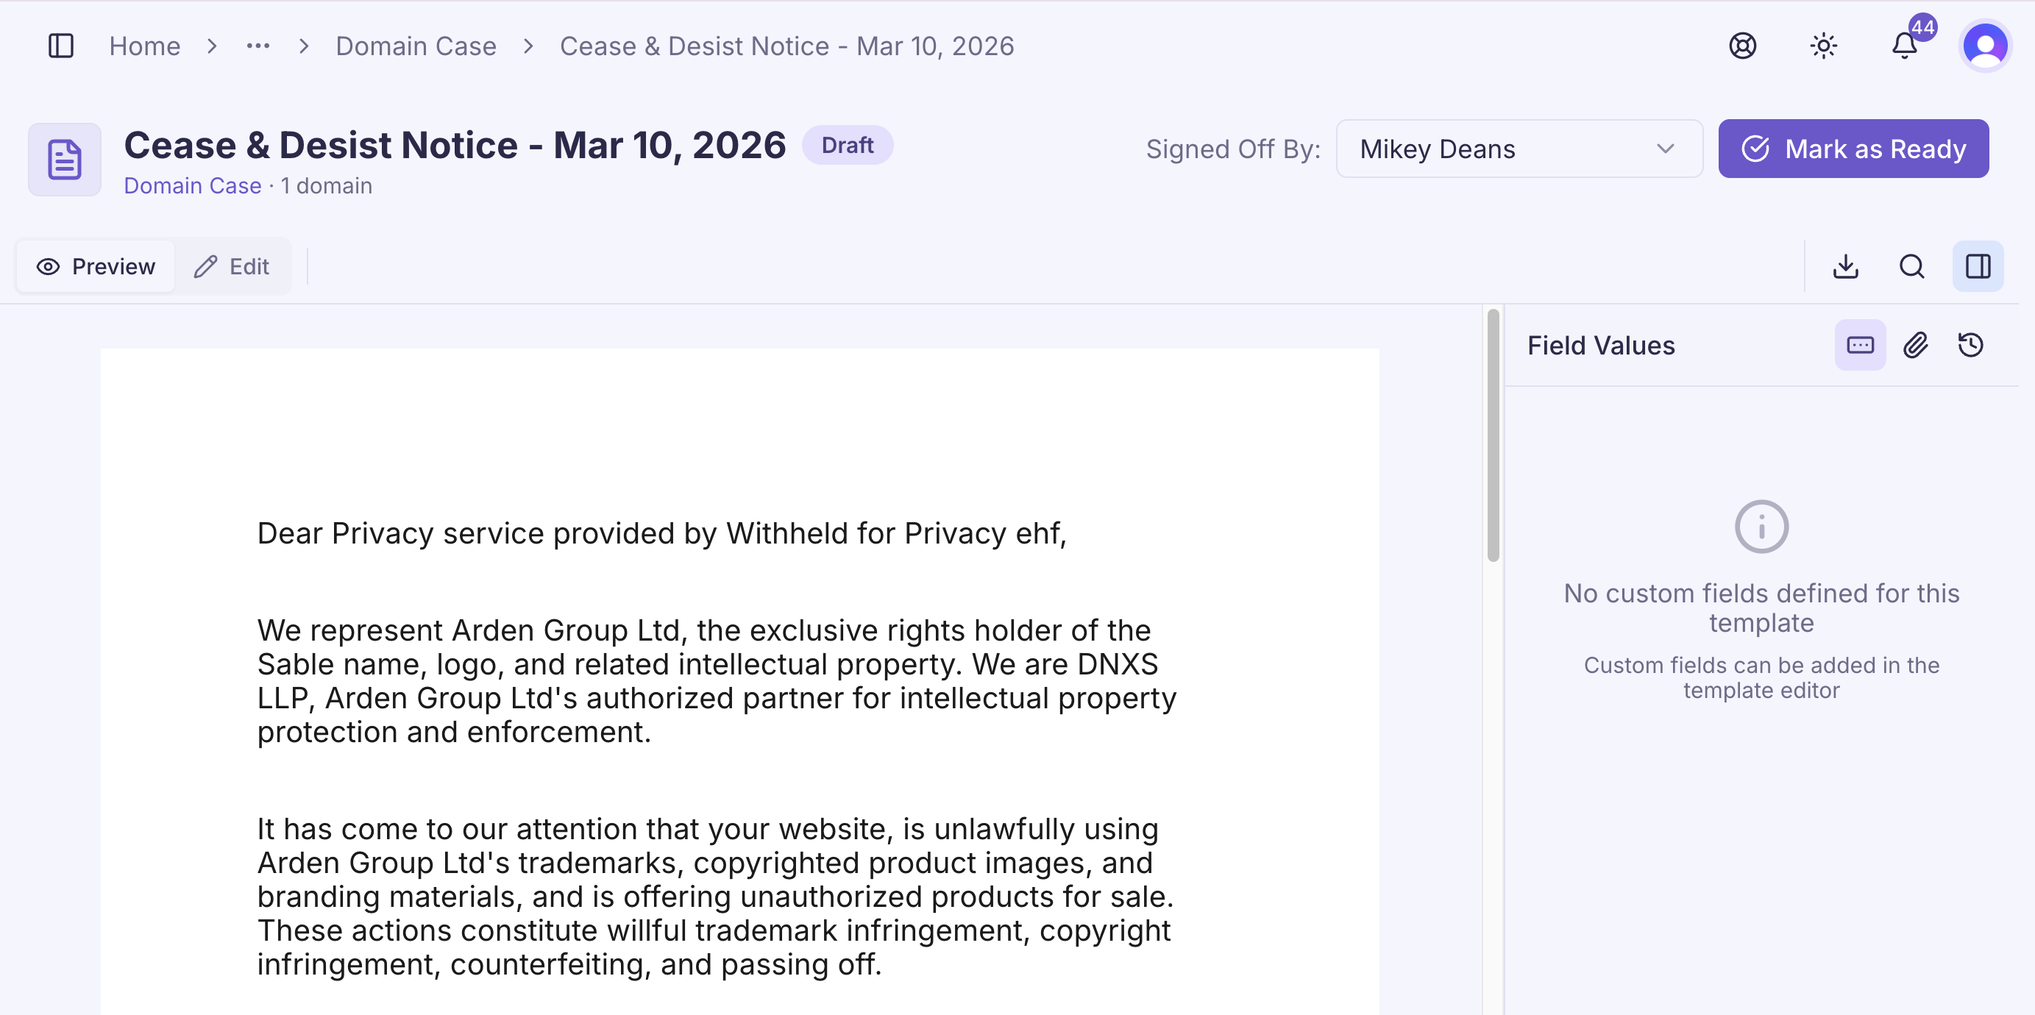This screenshot has width=2035, height=1015.
Task: Open the Domain Case subtitle link
Action: pyautogui.click(x=192, y=185)
